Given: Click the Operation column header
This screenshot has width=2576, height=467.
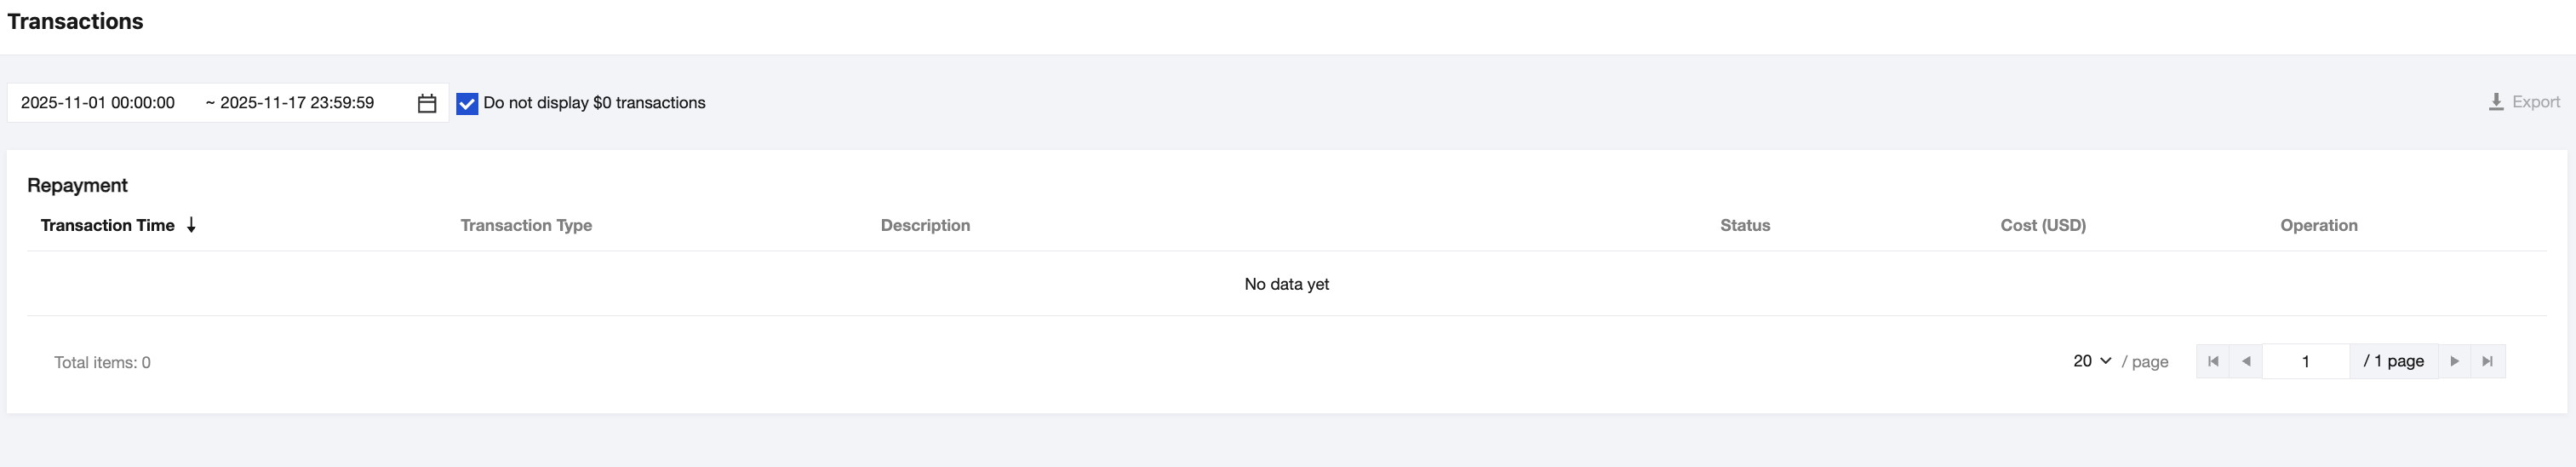Looking at the screenshot, I should 2318,225.
